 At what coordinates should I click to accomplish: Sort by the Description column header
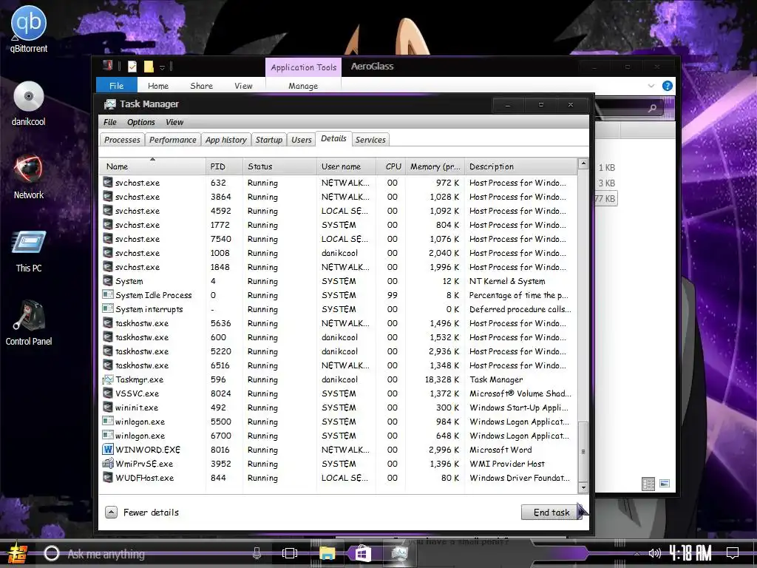(521, 166)
